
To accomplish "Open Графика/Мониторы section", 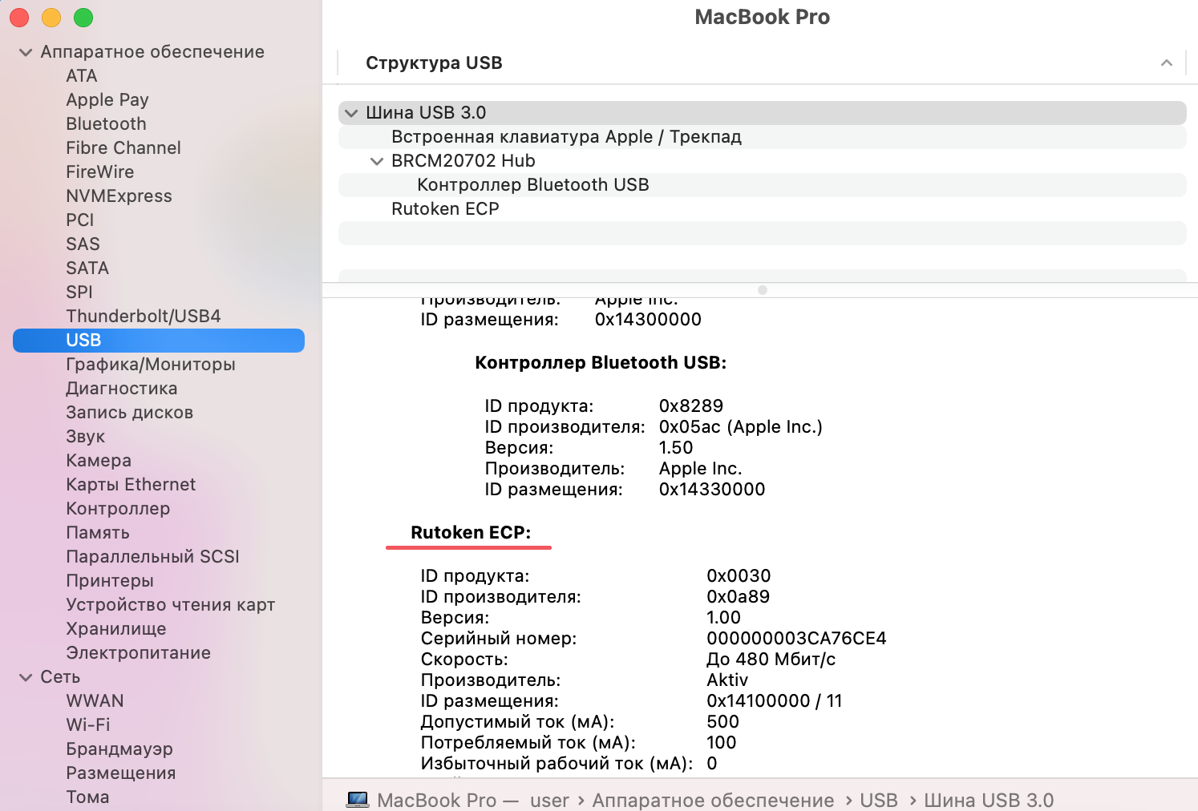I will point(151,365).
